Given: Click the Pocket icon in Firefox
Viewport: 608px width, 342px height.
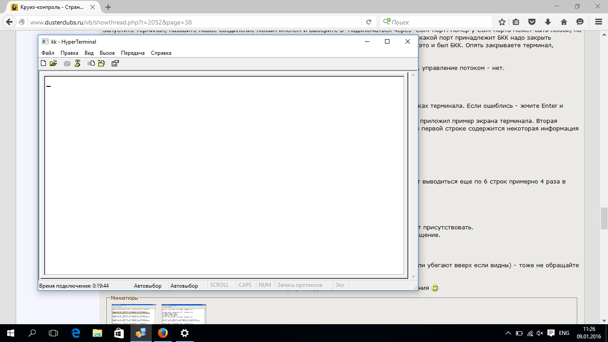Looking at the screenshot, I should coord(532,22).
